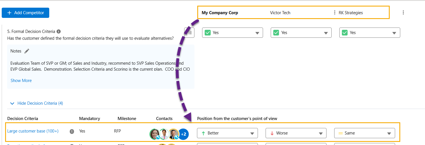The image size is (425, 145).
Task: Click the Victor Tech competitor header
Action: [280, 13]
